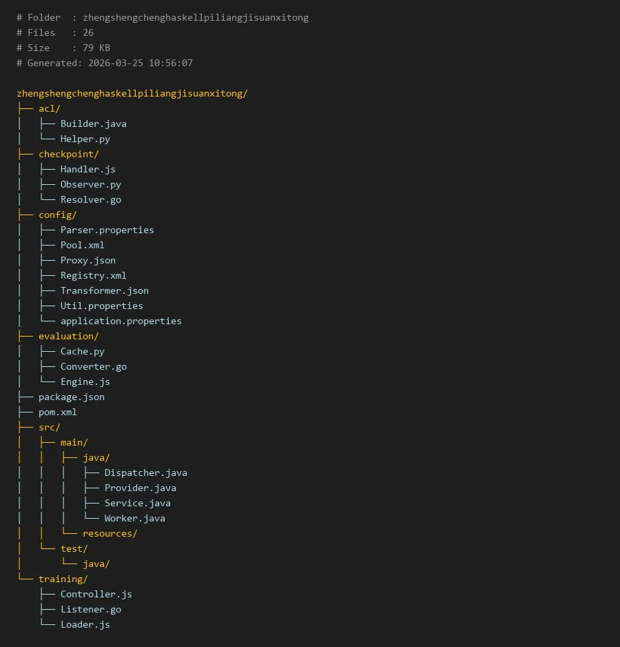Open the package.json file
Image resolution: width=620 pixels, height=647 pixels.
71,397
